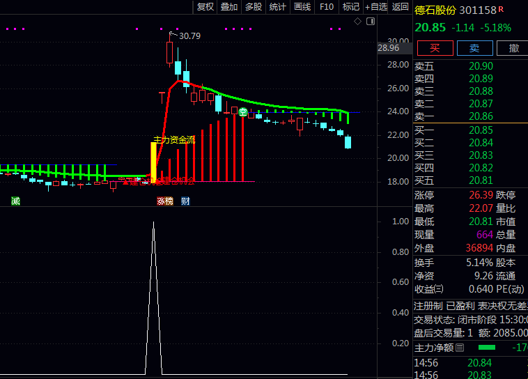
Task: Open the 复权 adjustment menu
Action: pos(205,7)
